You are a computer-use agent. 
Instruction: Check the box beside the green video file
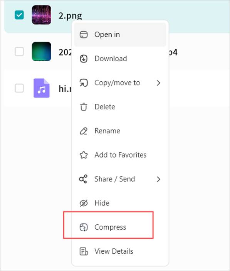pyautogui.click(x=19, y=52)
